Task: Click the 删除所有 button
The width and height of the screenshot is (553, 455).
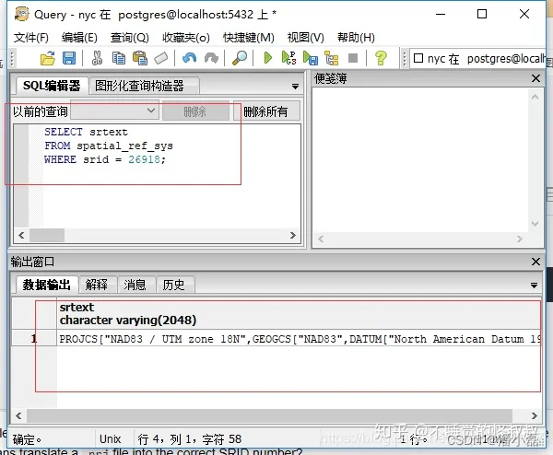Action: click(x=266, y=111)
